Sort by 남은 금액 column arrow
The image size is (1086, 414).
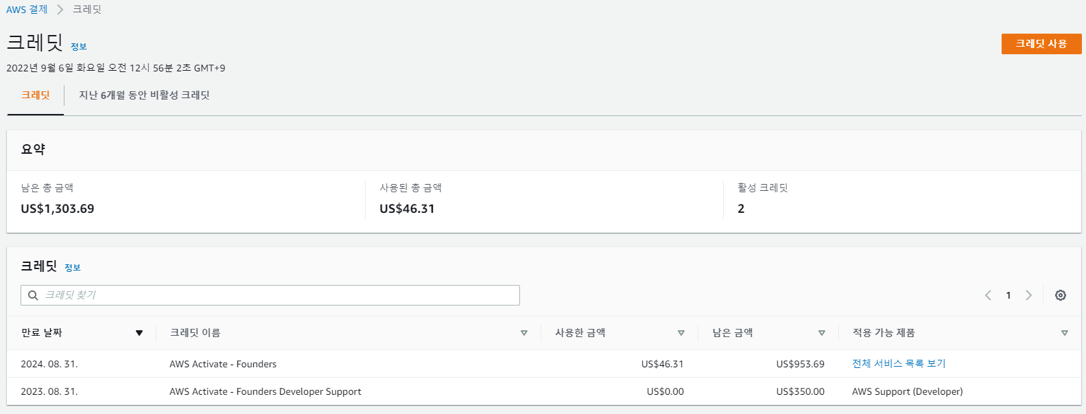click(822, 333)
